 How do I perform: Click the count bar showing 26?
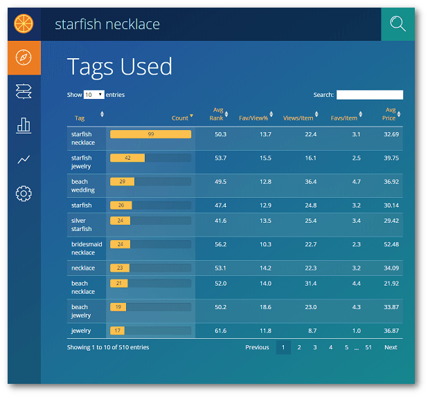click(121, 205)
